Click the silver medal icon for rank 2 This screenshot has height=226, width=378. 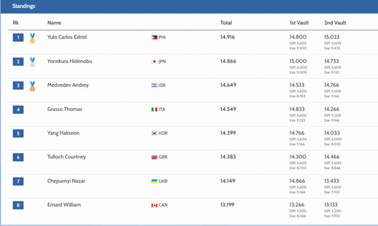[33, 62]
